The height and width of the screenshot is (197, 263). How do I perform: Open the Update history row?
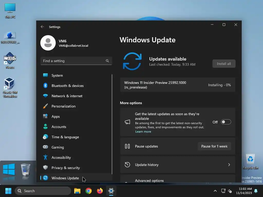coord(178,165)
